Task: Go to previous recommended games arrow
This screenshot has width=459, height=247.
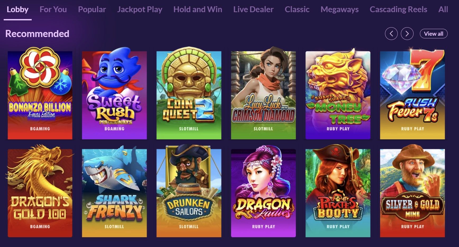Action: (391, 34)
